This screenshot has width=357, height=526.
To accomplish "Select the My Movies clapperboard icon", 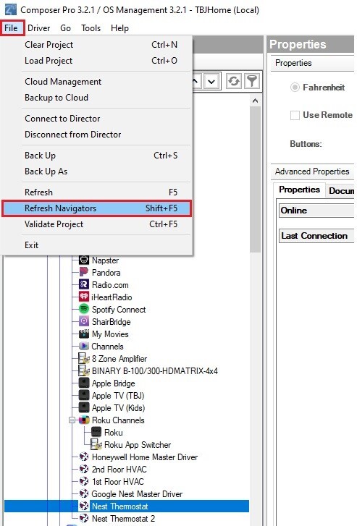I will (x=83, y=334).
